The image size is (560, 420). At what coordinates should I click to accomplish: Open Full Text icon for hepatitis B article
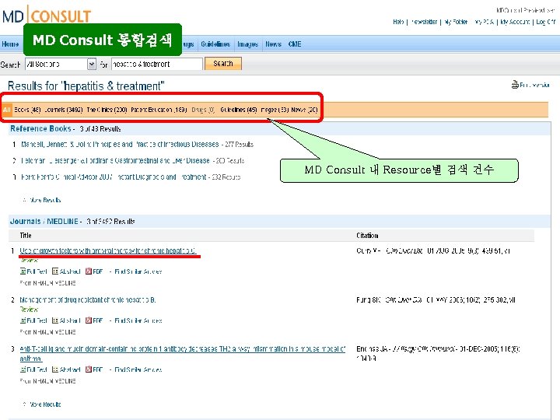point(23,320)
